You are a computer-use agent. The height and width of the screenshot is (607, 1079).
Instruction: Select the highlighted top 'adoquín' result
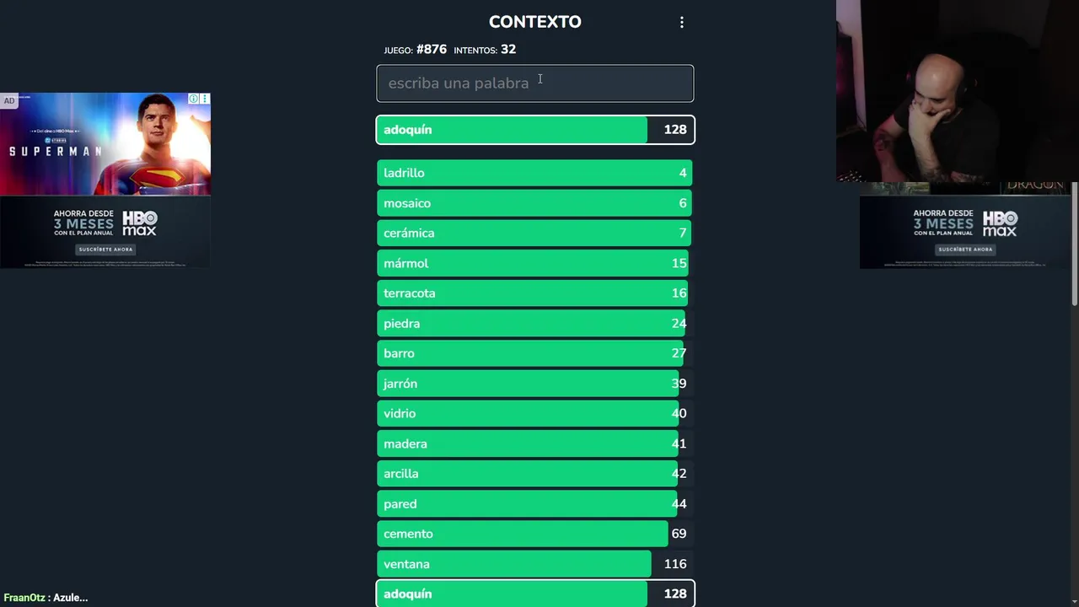(534, 130)
